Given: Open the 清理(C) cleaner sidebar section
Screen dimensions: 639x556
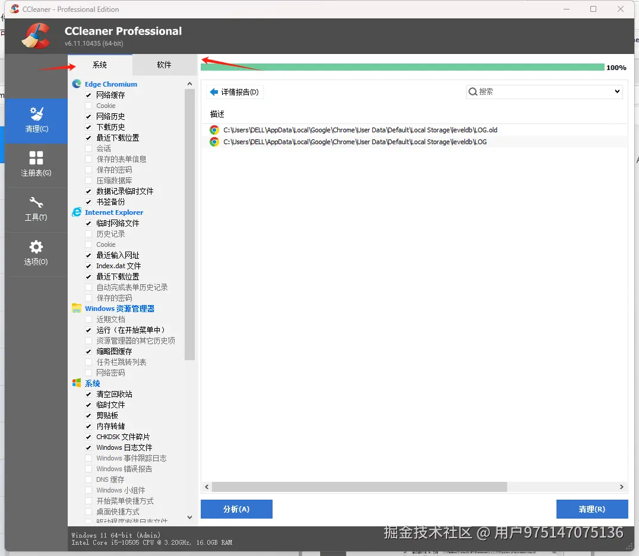Looking at the screenshot, I should [36, 120].
